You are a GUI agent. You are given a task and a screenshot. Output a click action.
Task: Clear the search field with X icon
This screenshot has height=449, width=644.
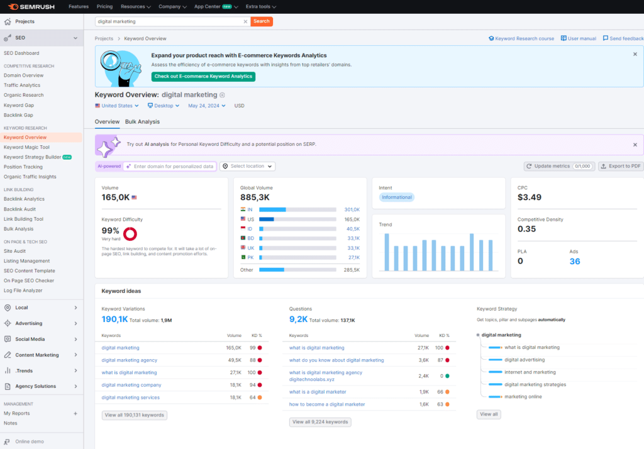245,21
